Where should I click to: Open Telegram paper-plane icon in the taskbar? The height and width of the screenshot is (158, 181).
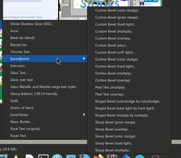tap(140, 156)
